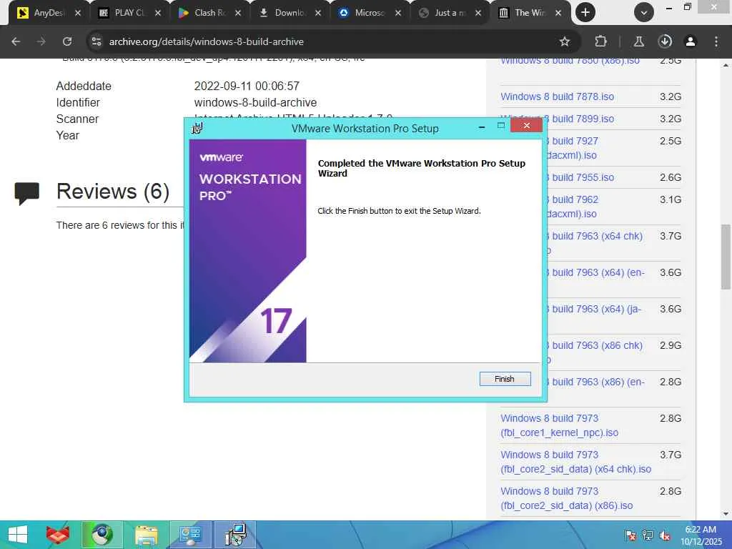The image size is (732, 549).
Task: Click the page vertical scrollbar thumb
Action: (x=726, y=257)
